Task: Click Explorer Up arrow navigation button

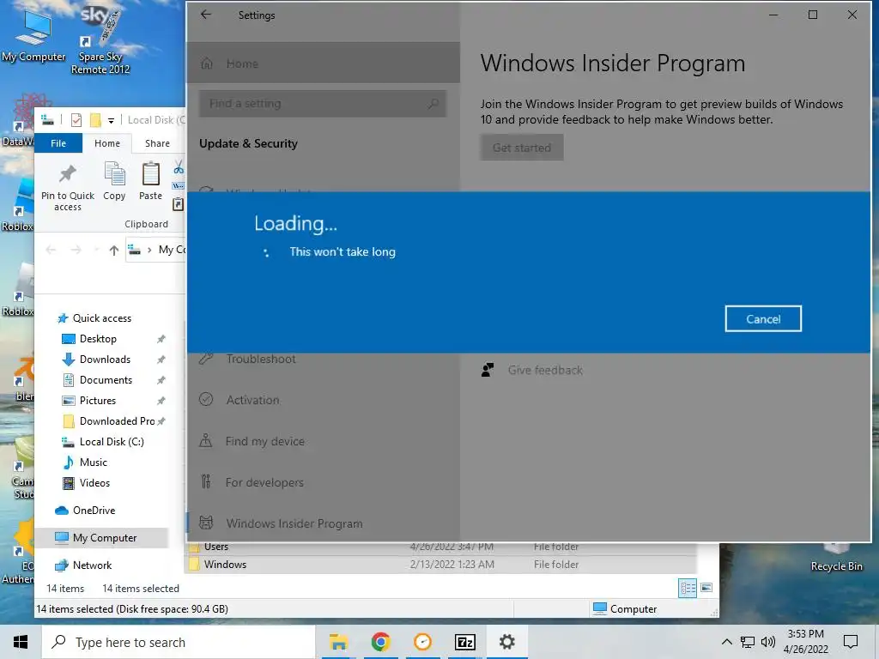Action: (114, 250)
